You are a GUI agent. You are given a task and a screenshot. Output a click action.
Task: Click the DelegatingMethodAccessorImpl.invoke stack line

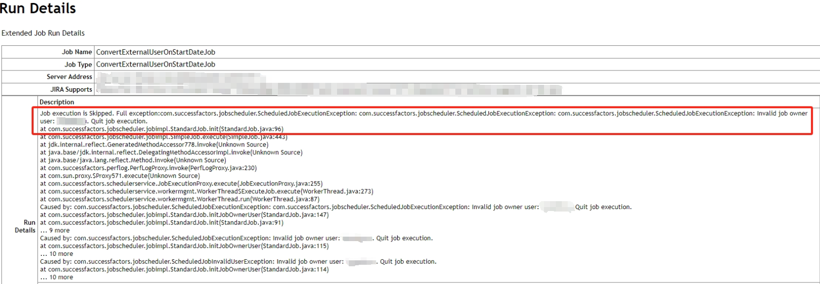click(171, 152)
